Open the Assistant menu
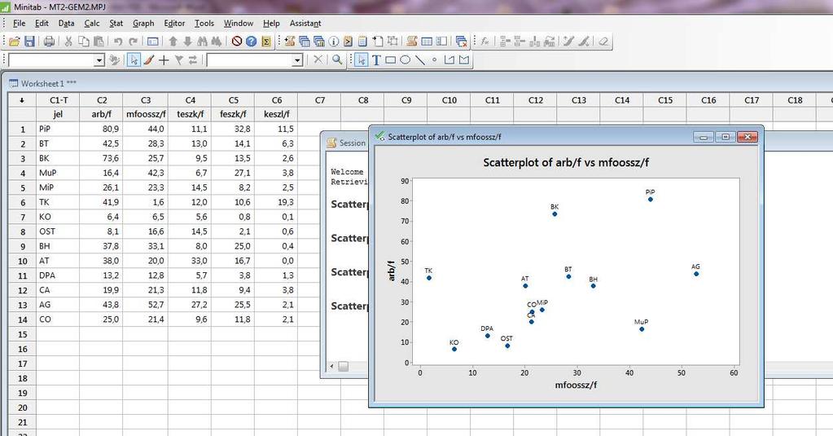833x436 pixels. (305, 24)
